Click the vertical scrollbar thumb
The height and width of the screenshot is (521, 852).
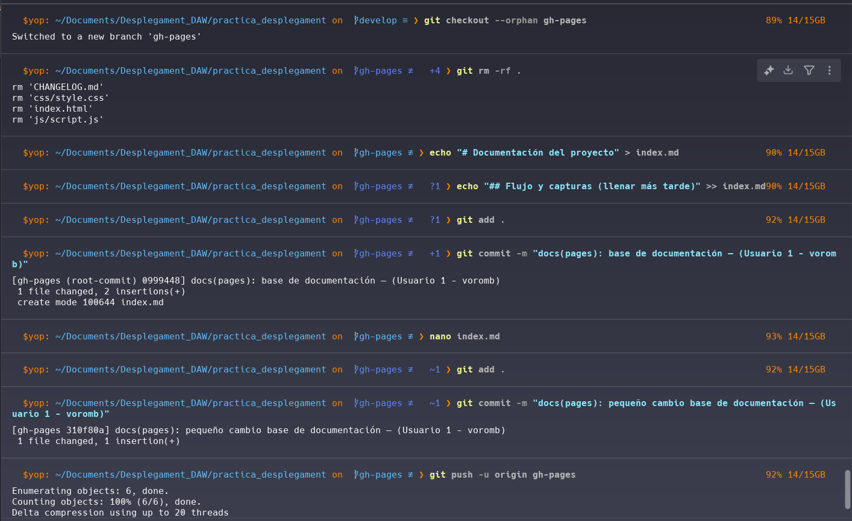[847, 490]
